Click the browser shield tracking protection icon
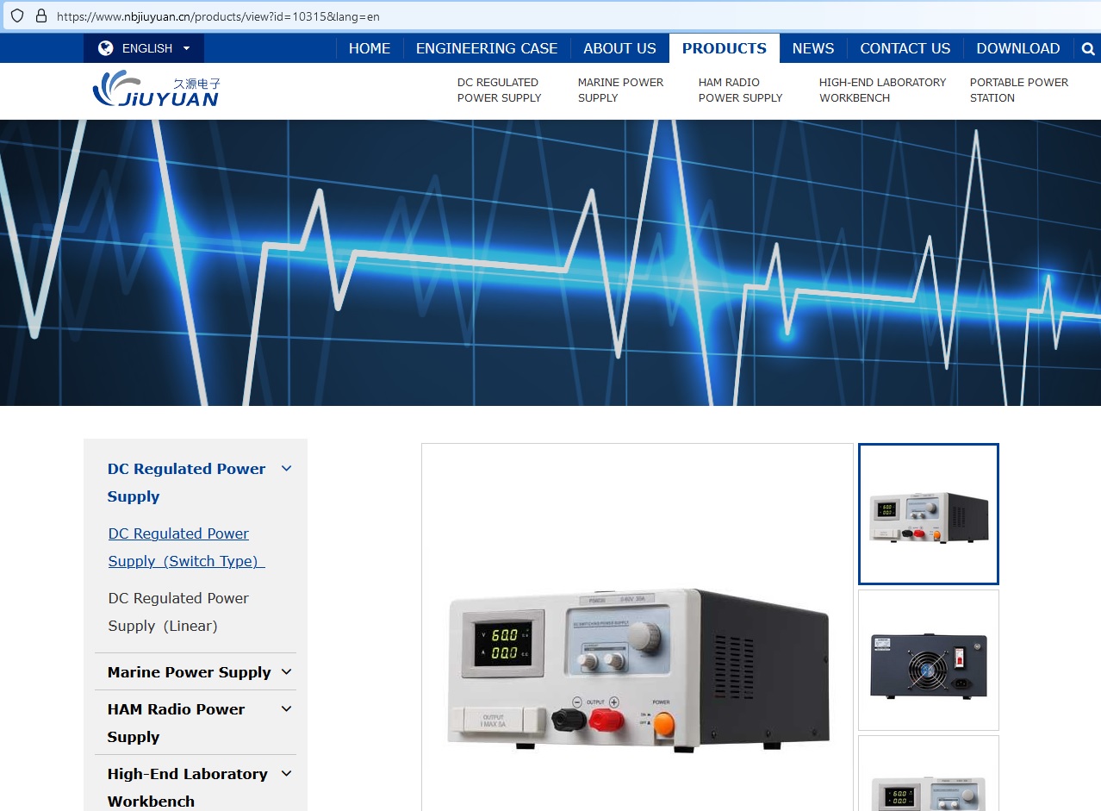1101x811 pixels. point(17,16)
